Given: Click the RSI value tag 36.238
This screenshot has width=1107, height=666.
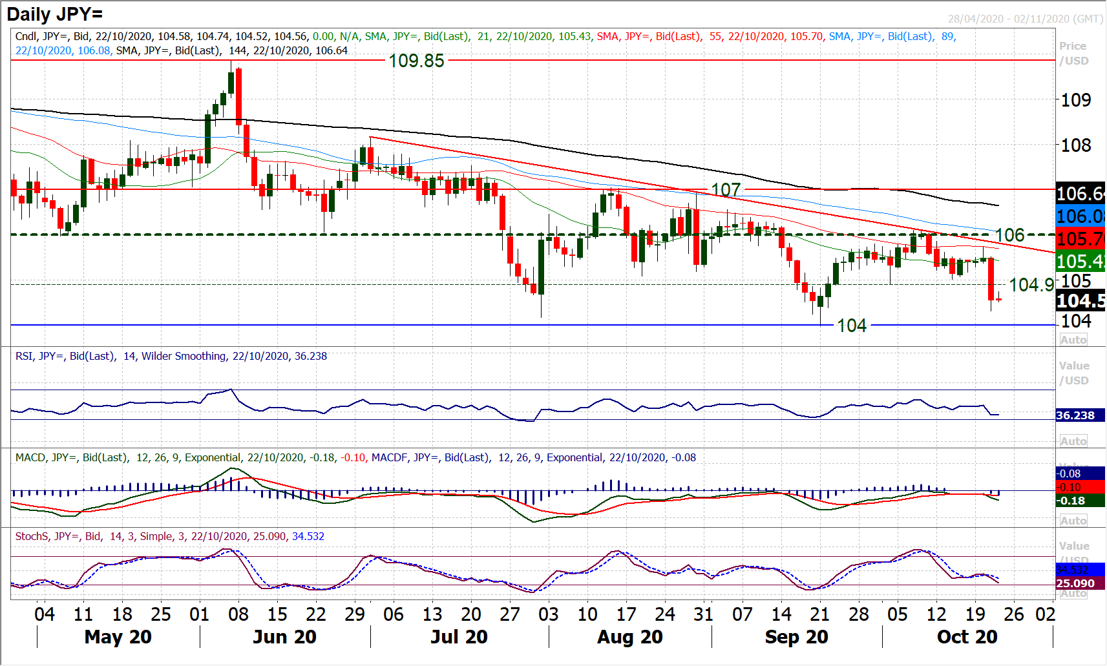Looking at the screenshot, I should click(1075, 415).
